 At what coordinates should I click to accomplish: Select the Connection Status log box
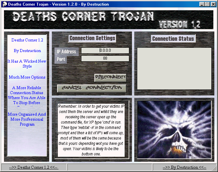[x=174, y=69]
